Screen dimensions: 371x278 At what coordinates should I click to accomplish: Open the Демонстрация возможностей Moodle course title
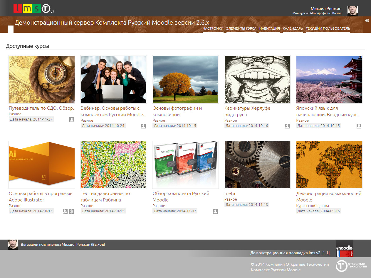tap(329, 197)
